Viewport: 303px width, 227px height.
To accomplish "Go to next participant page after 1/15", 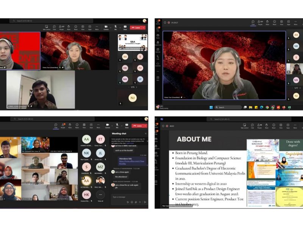I will click(136, 87).
